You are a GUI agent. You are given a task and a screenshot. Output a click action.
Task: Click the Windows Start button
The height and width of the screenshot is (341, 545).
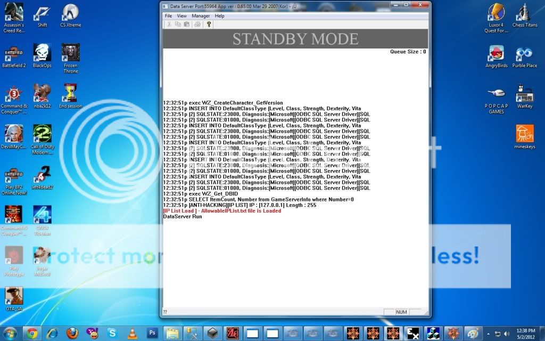pyautogui.click(x=11, y=334)
